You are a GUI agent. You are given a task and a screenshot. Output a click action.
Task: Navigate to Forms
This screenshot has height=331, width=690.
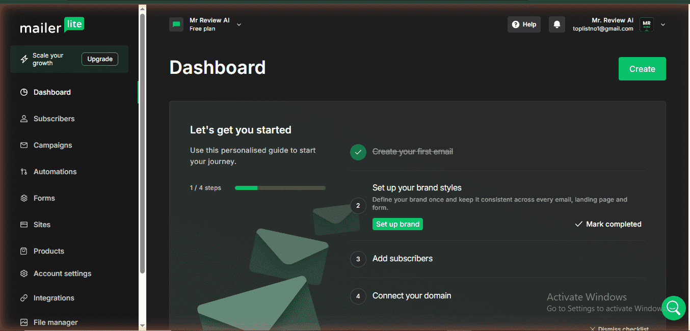tap(44, 198)
